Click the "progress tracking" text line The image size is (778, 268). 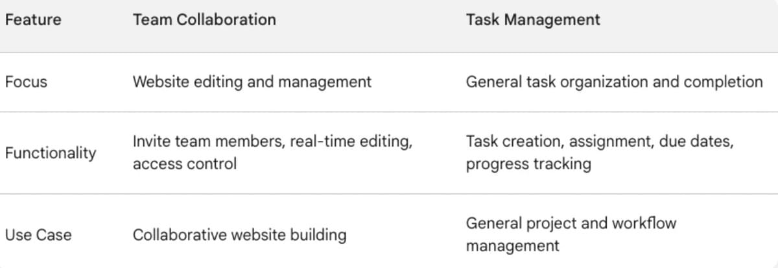[x=528, y=164]
